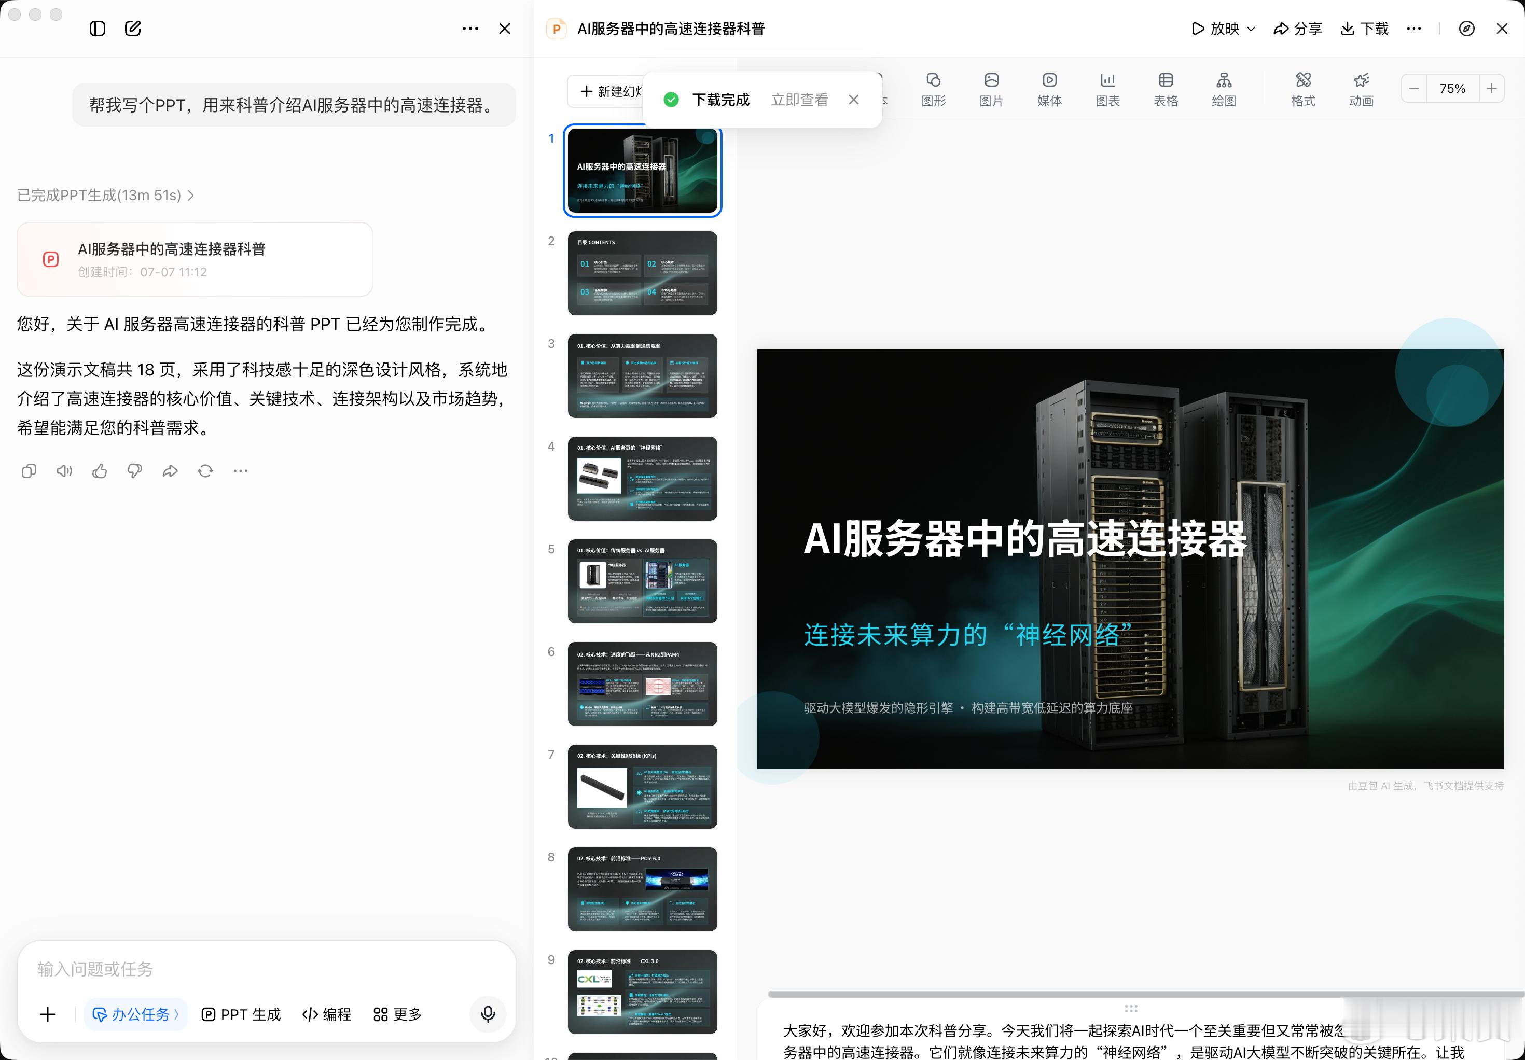Like the reply with thumbs up
The height and width of the screenshot is (1060, 1525).
[100, 471]
